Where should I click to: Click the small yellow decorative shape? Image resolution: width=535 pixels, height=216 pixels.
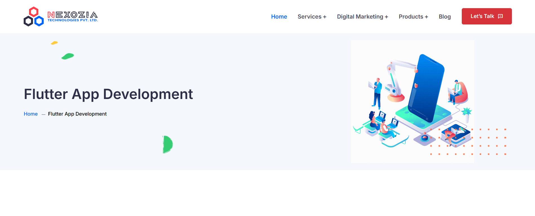[x=54, y=43]
